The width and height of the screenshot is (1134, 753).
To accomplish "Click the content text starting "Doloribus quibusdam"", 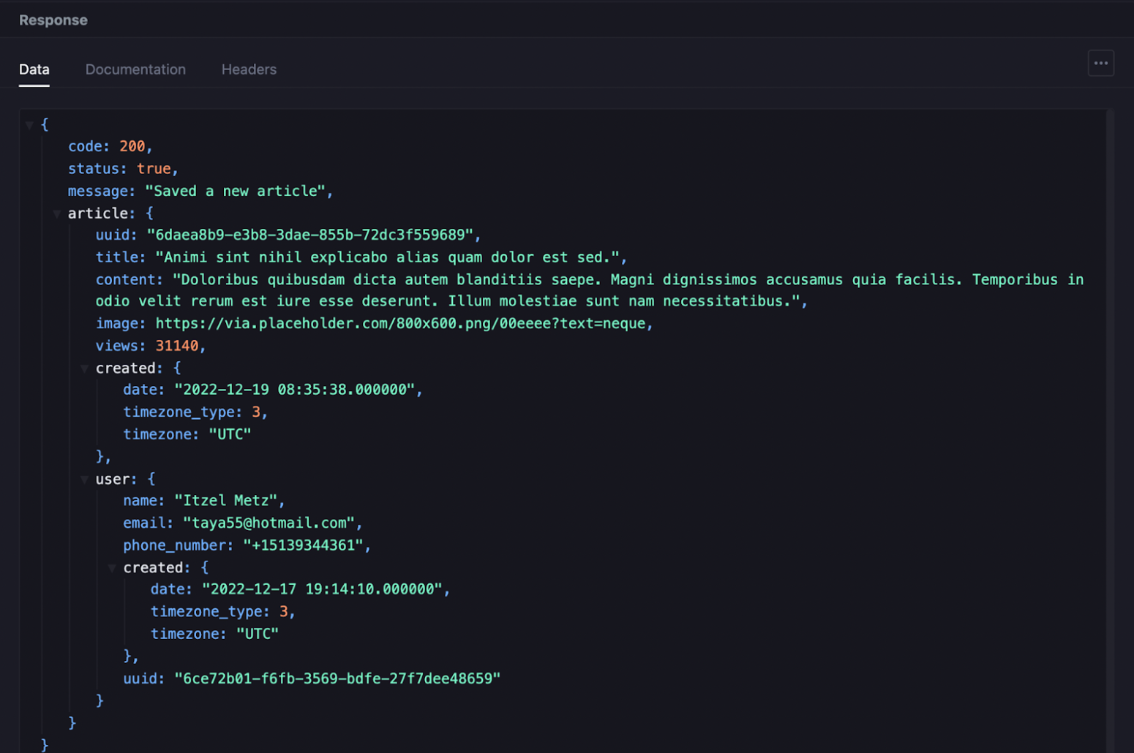I will [590, 290].
